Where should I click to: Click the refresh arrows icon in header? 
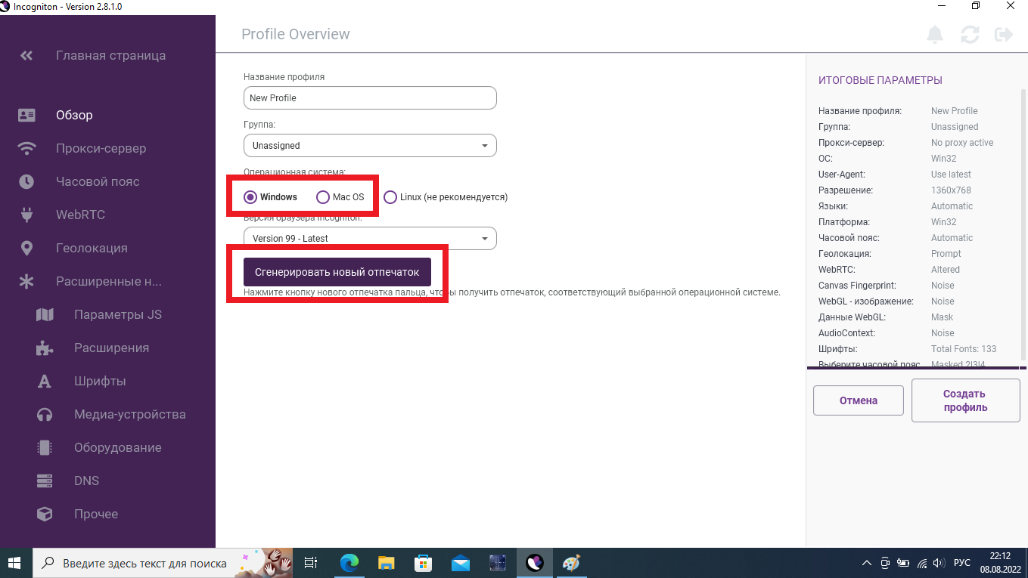click(x=970, y=34)
